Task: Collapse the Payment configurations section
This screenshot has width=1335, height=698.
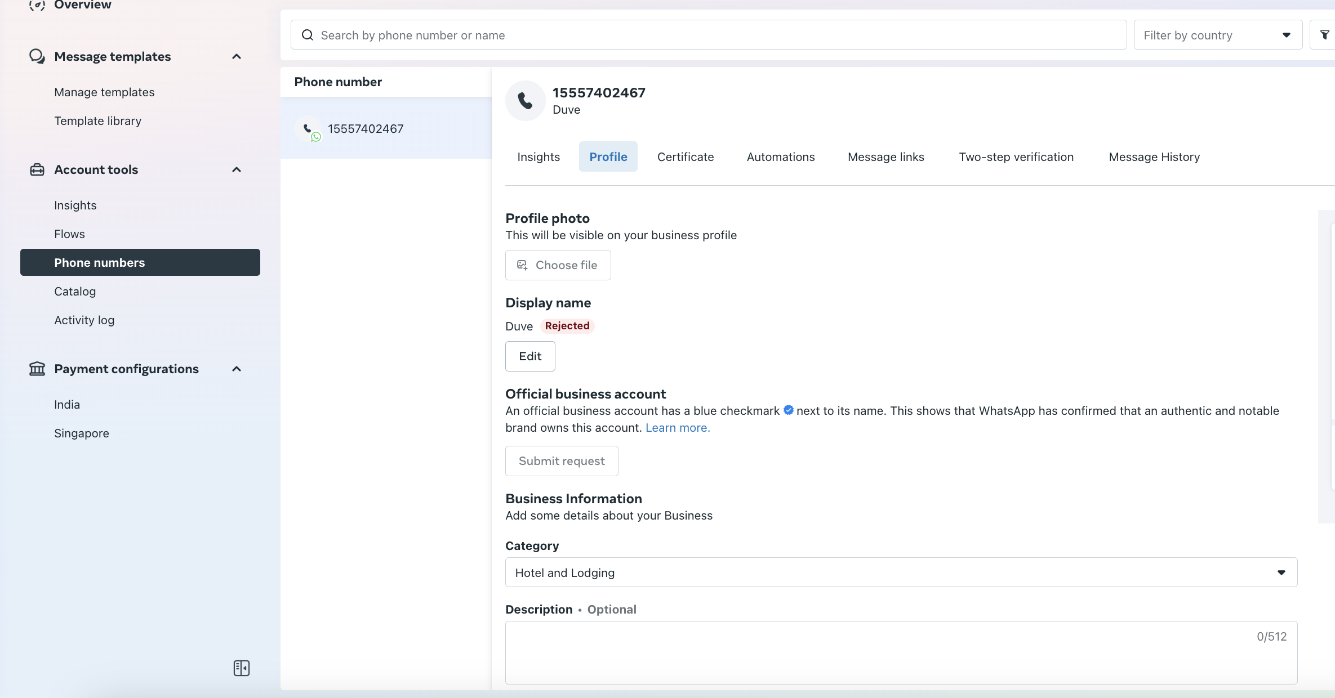Action: (x=237, y=369)
